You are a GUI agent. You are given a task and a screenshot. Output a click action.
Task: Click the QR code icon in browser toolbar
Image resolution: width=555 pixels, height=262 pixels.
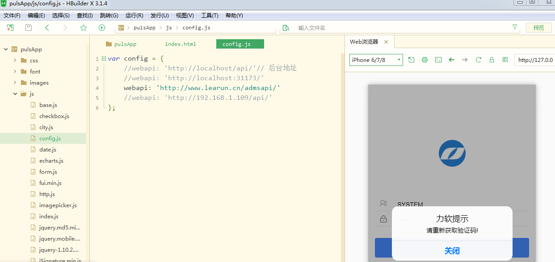click(x=505, y=60)
